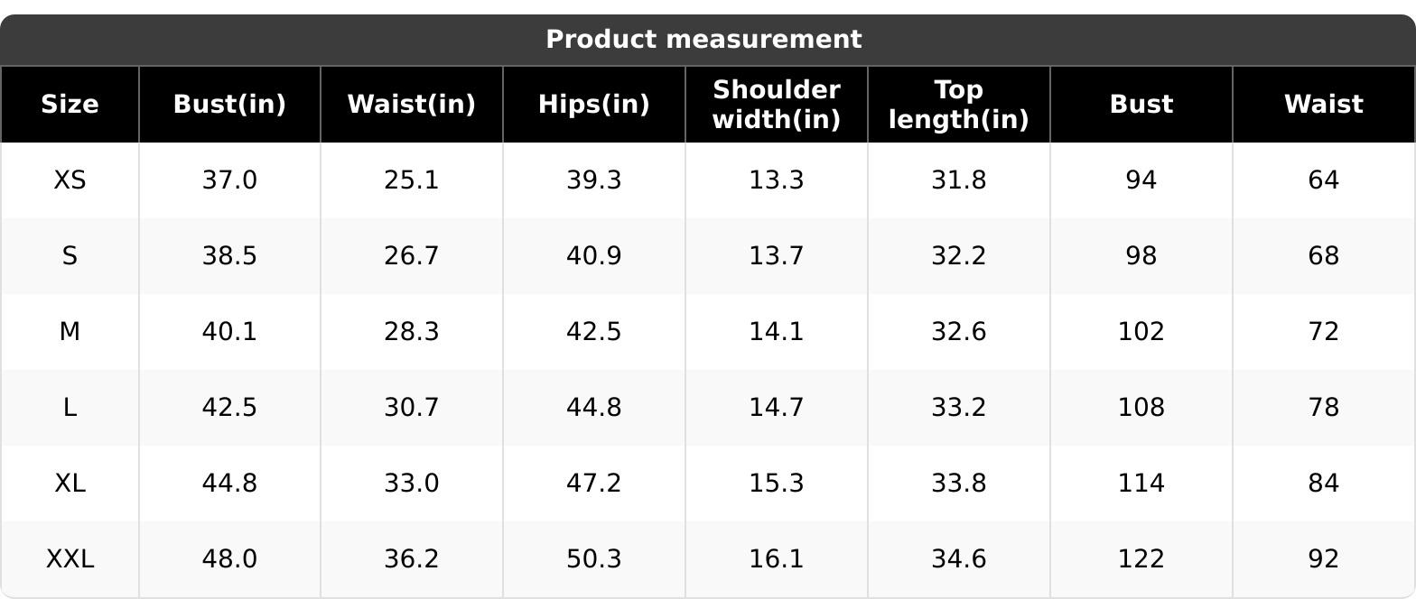This screenshot has width=1416, height=599.
Task: Click the XL size cell
Action: (70, 484)
